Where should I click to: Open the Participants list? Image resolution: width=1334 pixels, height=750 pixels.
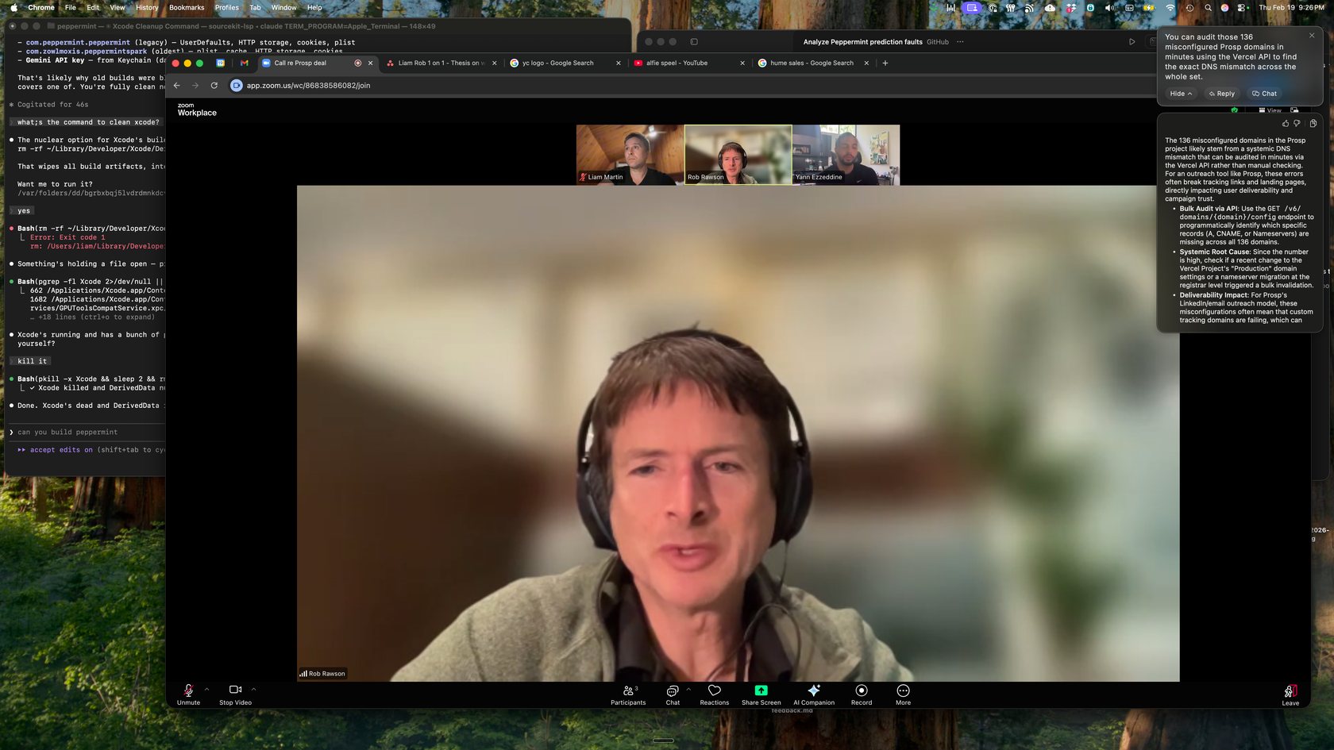point(627,694)
